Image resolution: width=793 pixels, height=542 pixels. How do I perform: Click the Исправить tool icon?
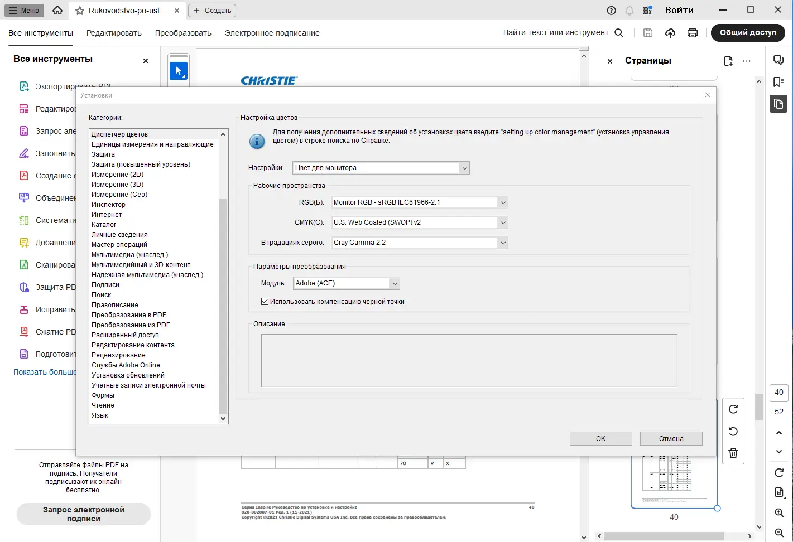coord(24,309)
